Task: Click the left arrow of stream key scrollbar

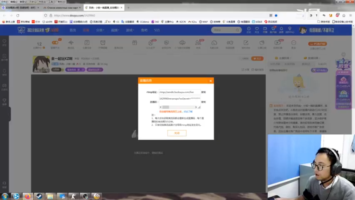Action: [161, 107]
